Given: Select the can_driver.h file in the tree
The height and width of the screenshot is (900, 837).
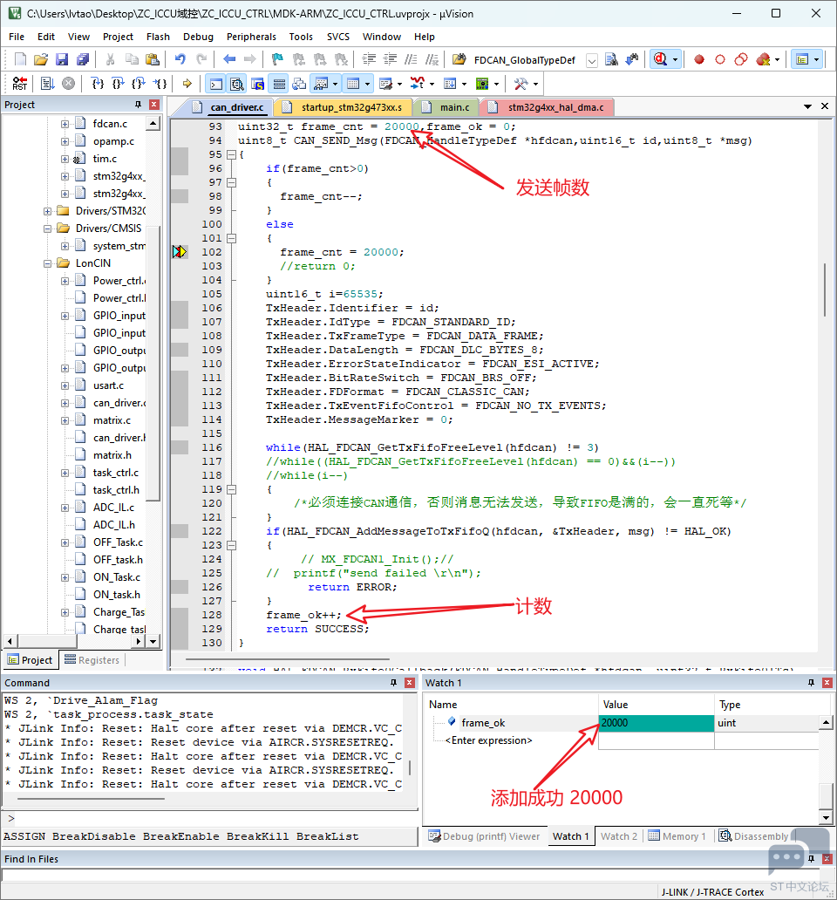Looking at the screenshot, I should 119,438.
